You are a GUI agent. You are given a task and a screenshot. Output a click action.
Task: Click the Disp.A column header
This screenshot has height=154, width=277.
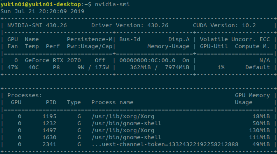179,39
